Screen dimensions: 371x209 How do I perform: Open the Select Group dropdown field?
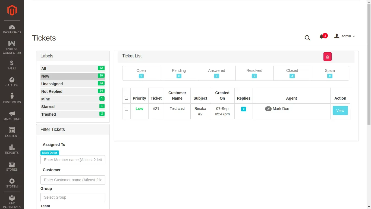tap(73, 197)
